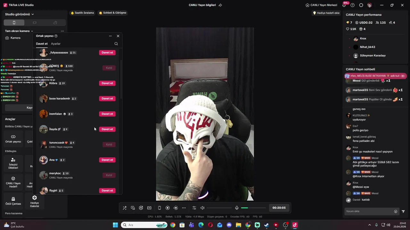Search co-hosts with the magnifier icon
The width and height of the screenshot is (410, 230).
[116, 44]
